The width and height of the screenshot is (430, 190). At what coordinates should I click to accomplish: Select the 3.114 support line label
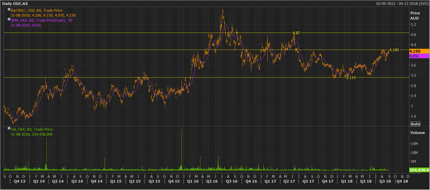pos(351,78)
